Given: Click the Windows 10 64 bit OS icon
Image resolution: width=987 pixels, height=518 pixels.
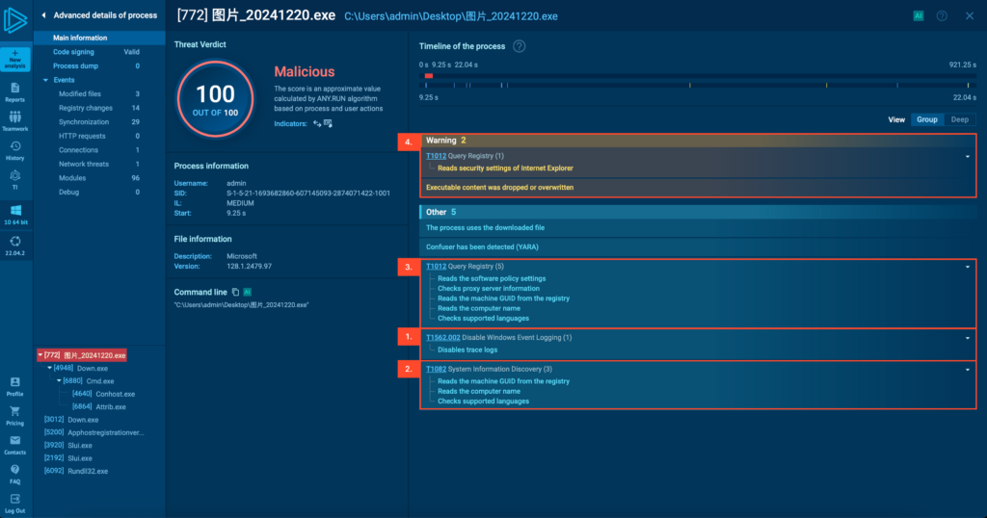Looking at the screenshot, I should pyautogui.click(x=15, y=213).
